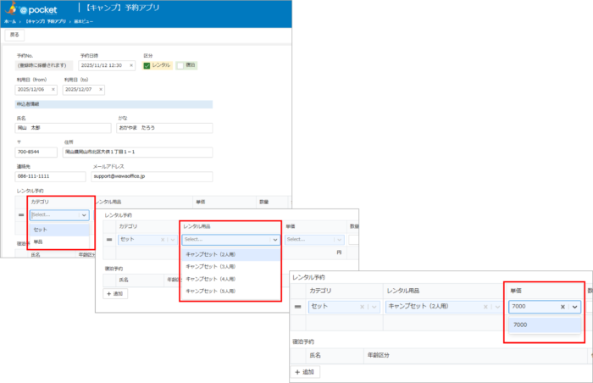Clear the 予約日時 date value with X
The image size is (593, 383).
[131, 65]
